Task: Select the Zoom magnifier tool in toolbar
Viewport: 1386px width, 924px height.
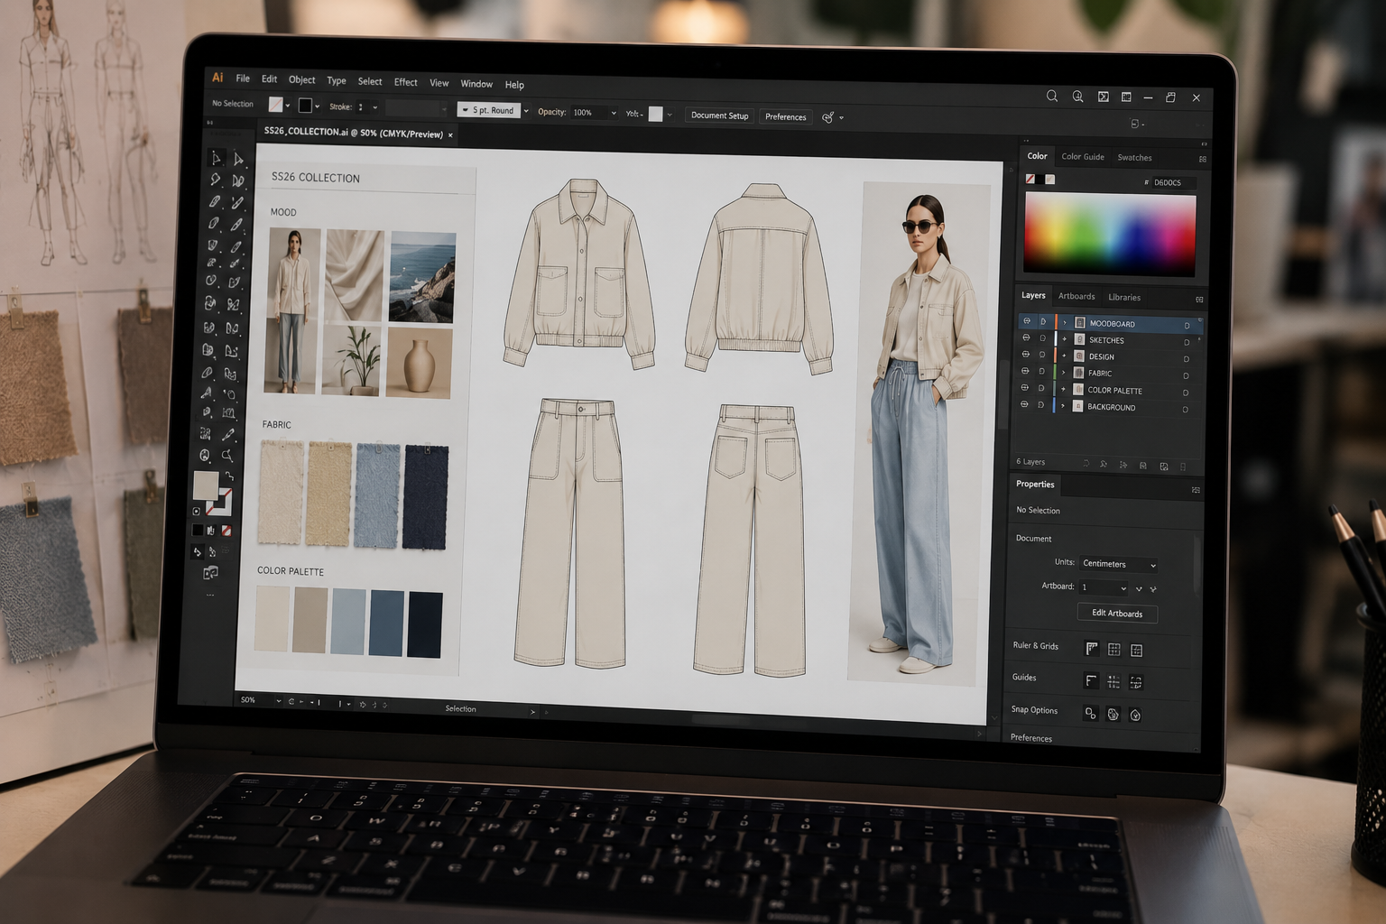Action: (x=227, y=456)
